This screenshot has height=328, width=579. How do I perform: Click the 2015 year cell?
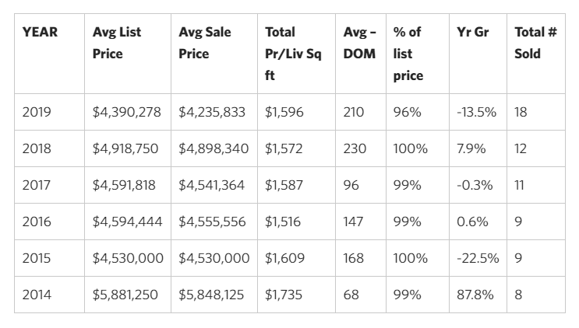coord(37,258)
